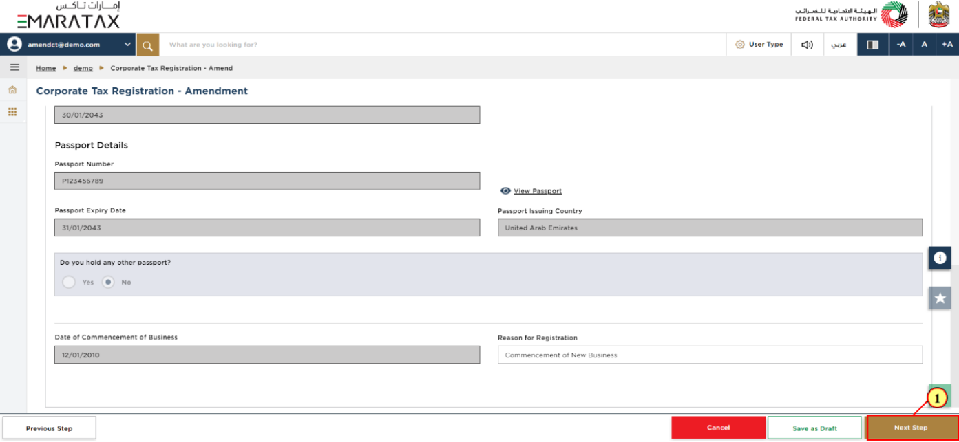Image resolution: width=959 pixels, height=442 pixels.
Task: Click the Previous Step button
Action: 49,428
